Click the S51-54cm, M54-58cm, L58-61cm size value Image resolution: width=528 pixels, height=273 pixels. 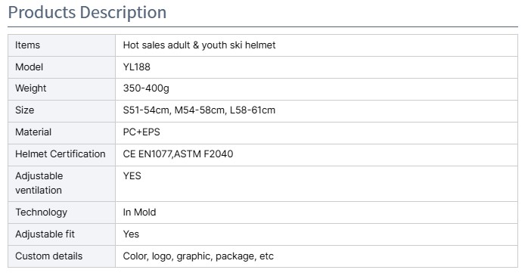pyautogui.click(x=199, y=110)
